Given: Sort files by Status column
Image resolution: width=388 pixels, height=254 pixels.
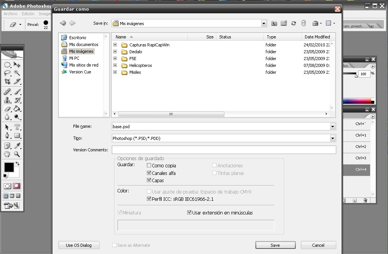Looking at the screenshot, I should [240, 37].
